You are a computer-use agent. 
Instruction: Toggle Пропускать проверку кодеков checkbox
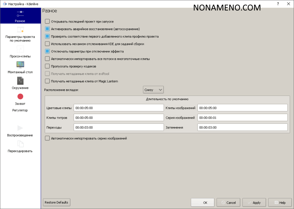tap(47, 66)
